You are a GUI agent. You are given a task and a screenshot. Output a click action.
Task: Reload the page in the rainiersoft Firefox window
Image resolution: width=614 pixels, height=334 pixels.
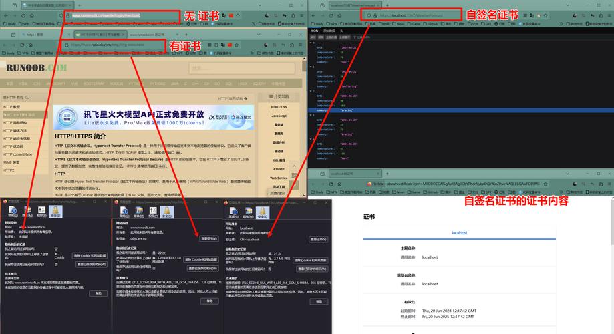(x=23, y=15)
